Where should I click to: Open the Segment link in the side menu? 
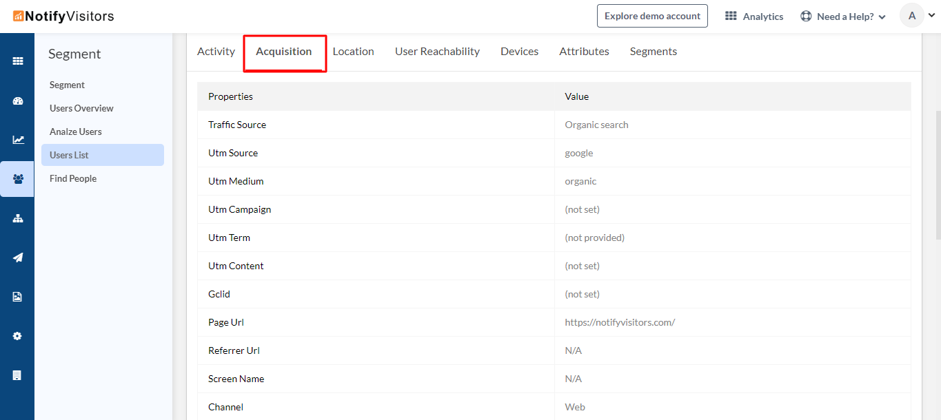pyautogui.click(x=67, y=85)
